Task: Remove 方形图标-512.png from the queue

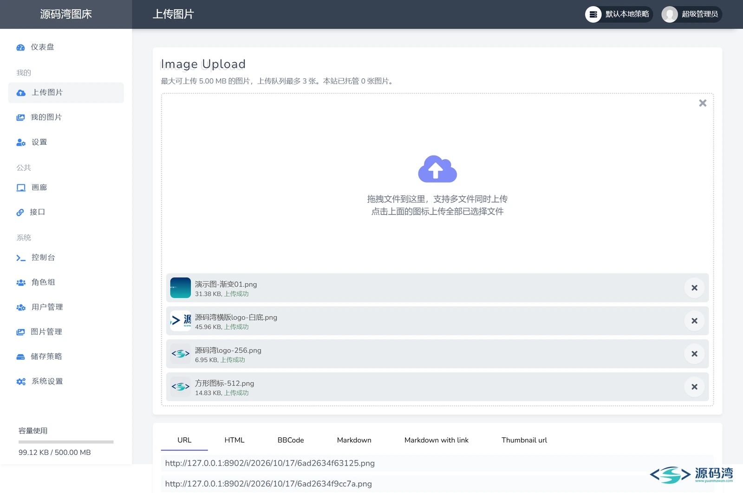Action: (694, 387)
